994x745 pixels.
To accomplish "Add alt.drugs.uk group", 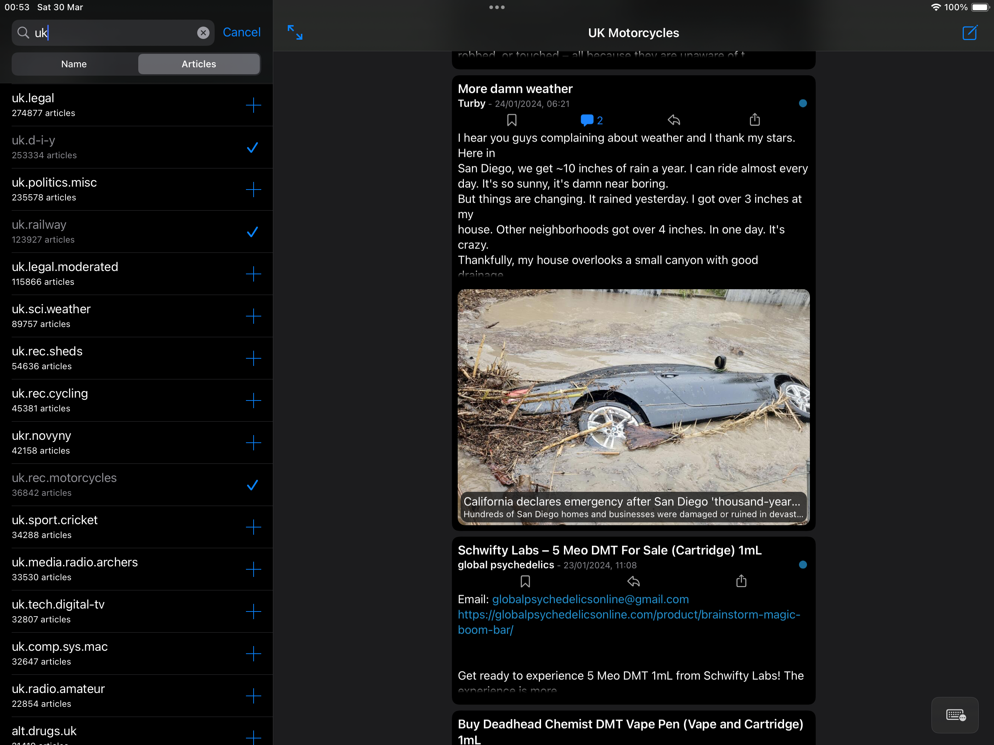I will 254,737.
